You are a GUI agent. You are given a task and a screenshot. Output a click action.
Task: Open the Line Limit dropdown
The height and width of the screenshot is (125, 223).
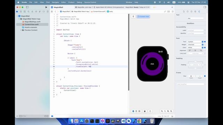pos(195,53)
